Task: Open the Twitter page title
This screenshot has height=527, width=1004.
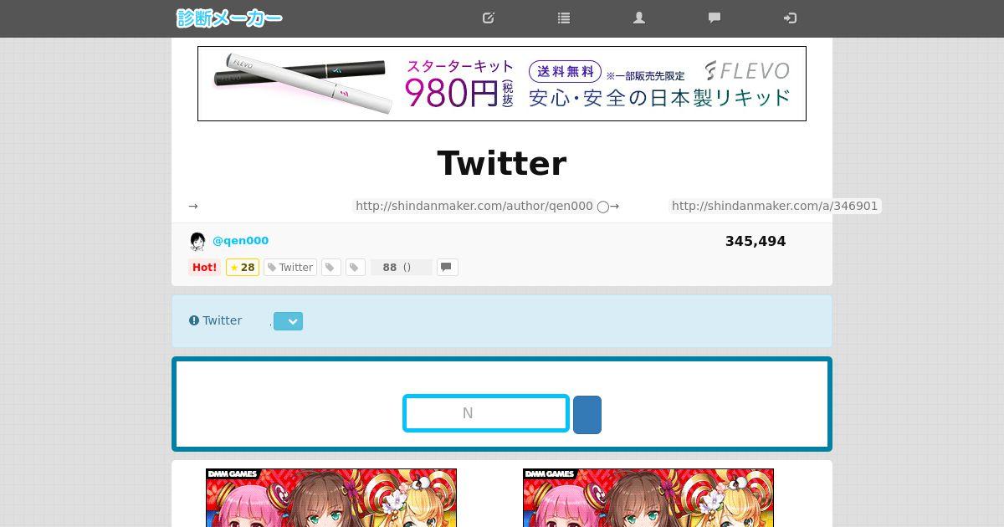Action: (x=502, y=163)
